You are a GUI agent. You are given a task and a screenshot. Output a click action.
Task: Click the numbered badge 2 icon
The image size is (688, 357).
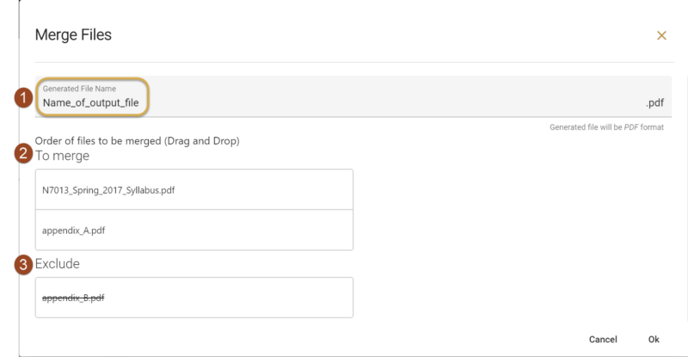pyautogui.click(x=24, y=153)
